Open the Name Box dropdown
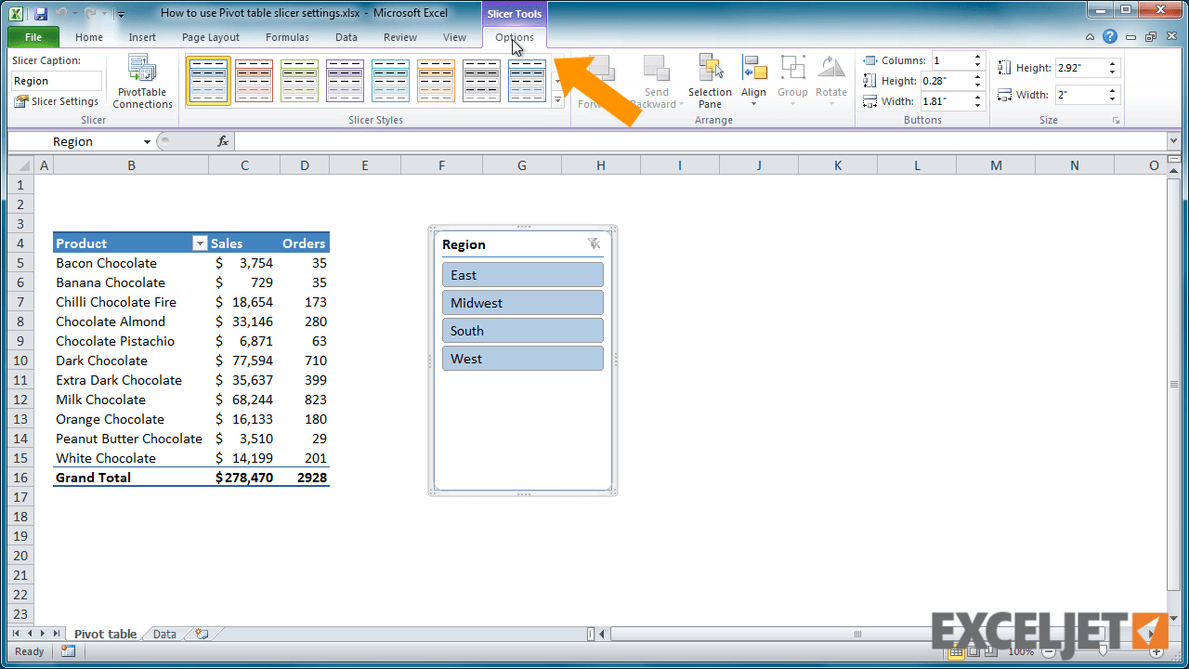The image size is (1189, 669). point(146,141)
